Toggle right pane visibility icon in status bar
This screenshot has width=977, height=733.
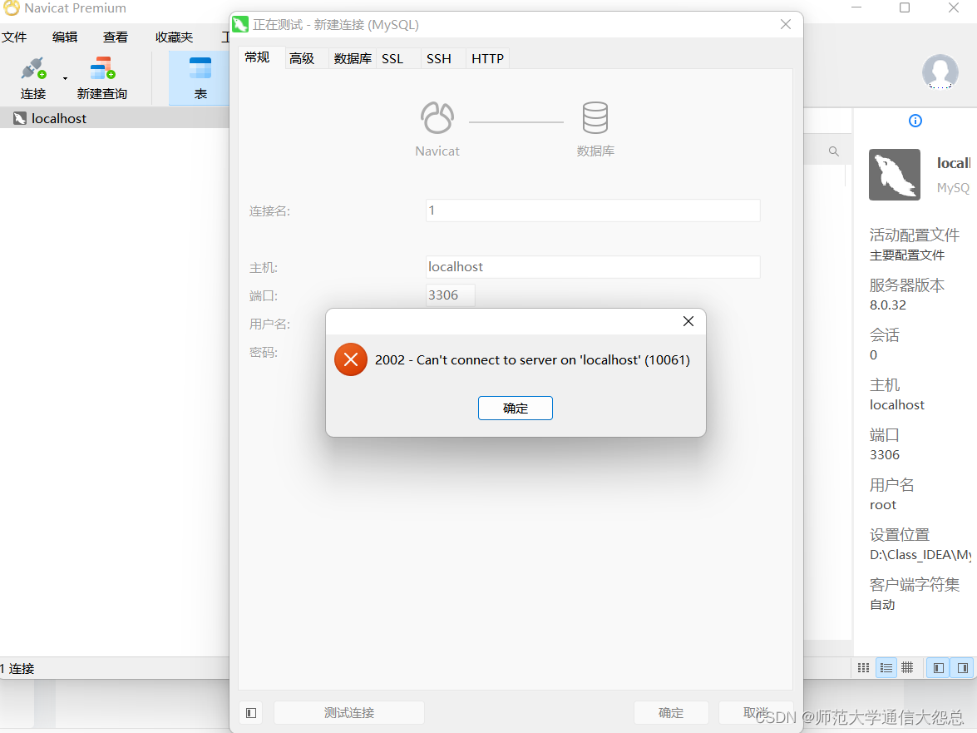(963, 668)
